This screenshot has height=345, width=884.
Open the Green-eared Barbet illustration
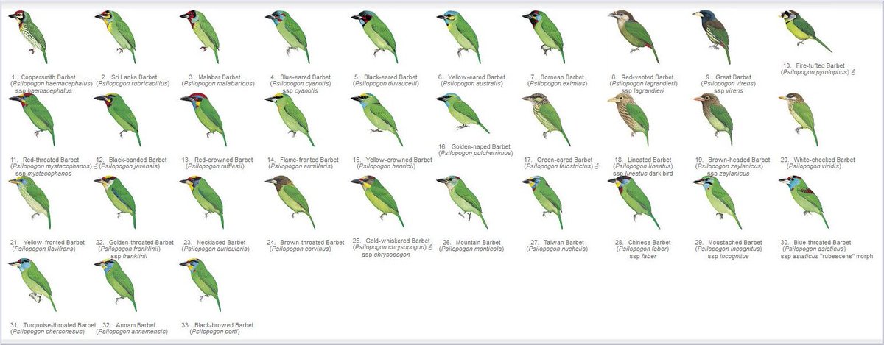pyautogui.click(x=546, y=119)
